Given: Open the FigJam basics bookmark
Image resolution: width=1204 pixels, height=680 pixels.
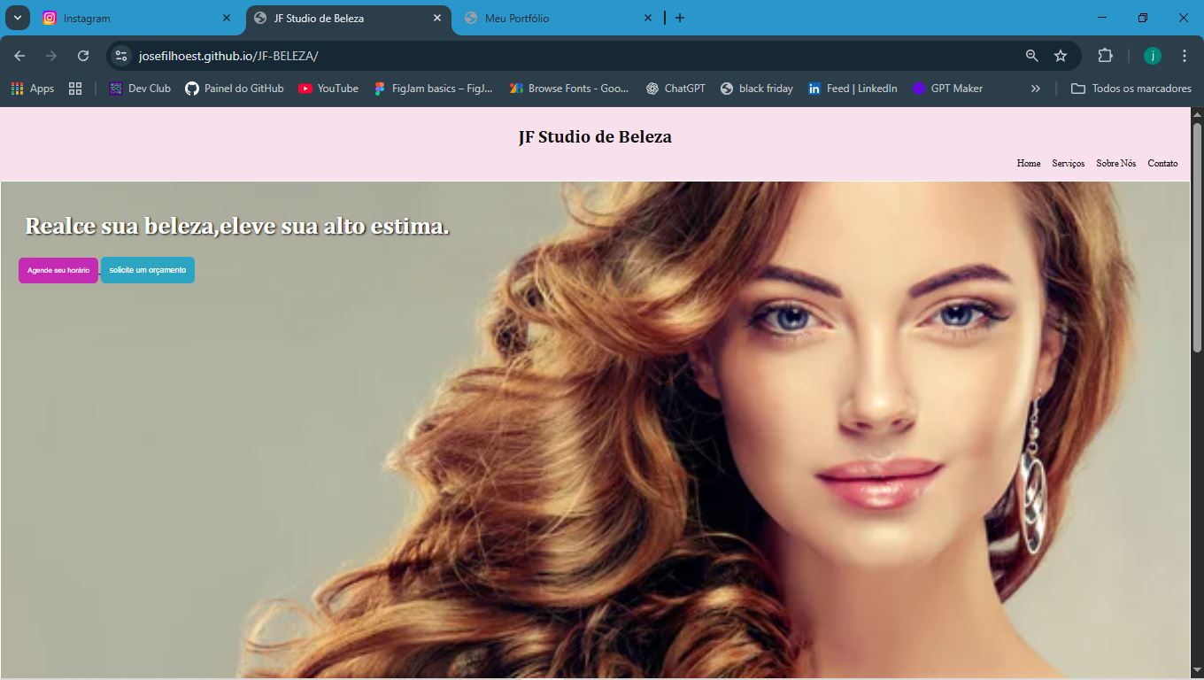Looking at the screenshot, I should 433,89.
